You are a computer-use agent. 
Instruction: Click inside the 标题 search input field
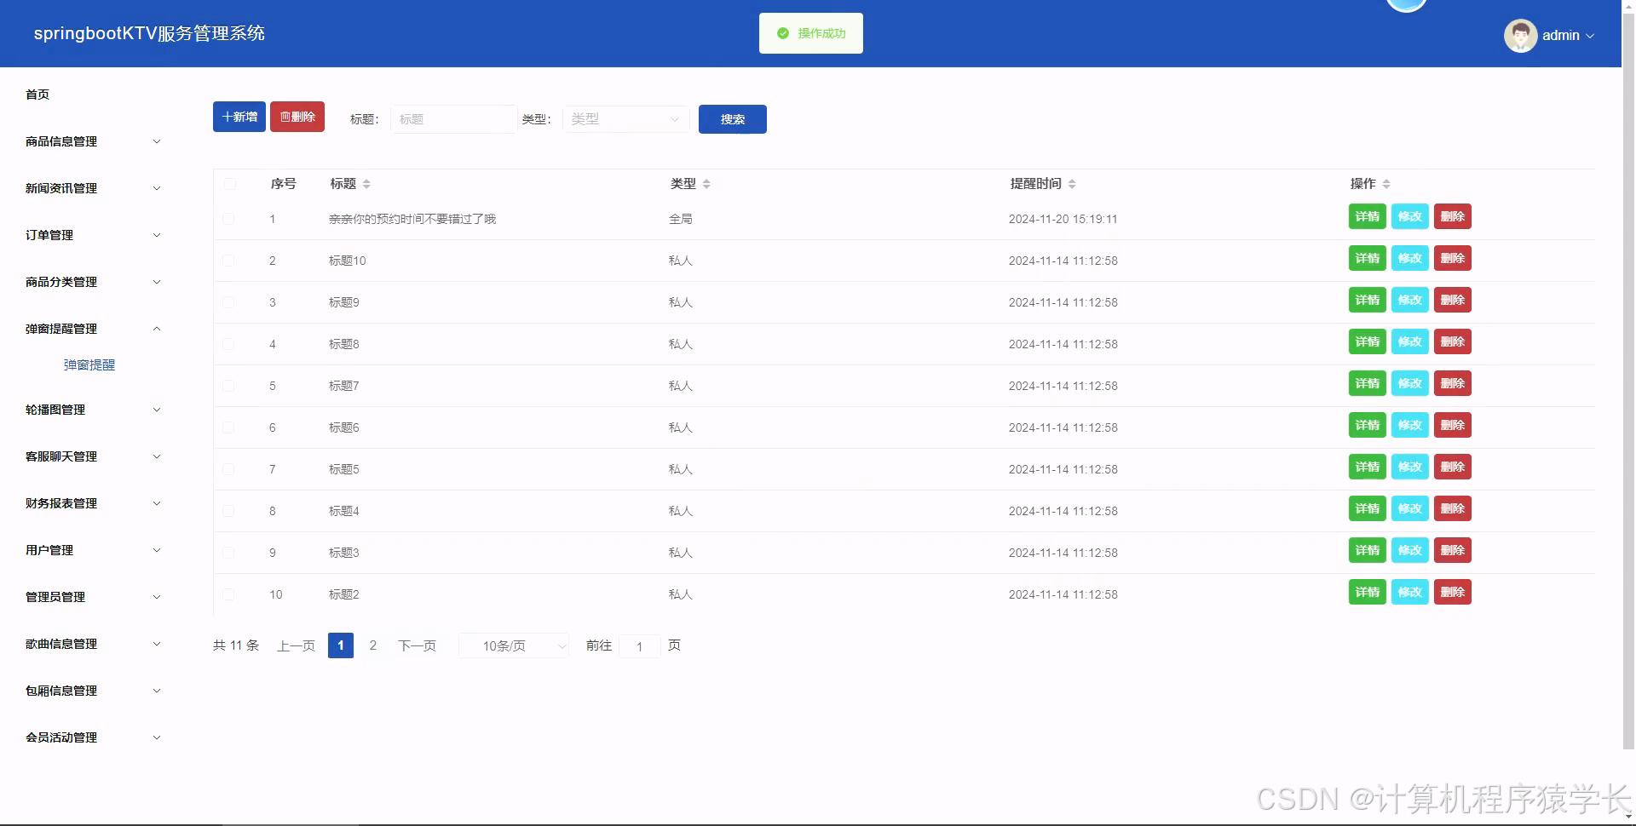click(453, 119)
